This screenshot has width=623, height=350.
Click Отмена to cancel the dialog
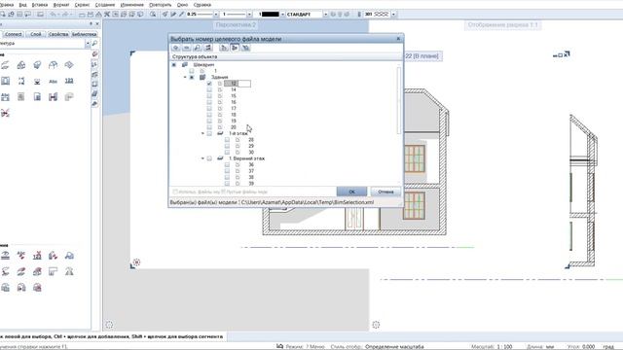pos(385,192)
